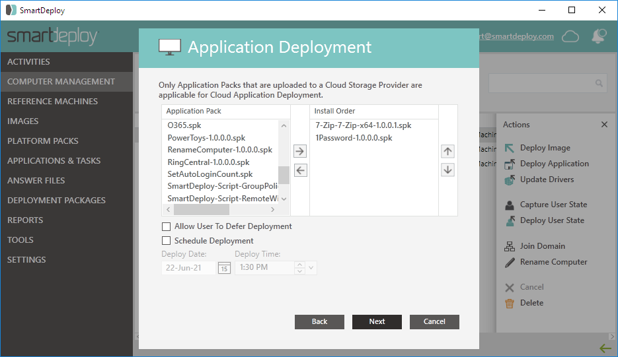Click the dialog Cancel button
618x357 pixels.
434,321
